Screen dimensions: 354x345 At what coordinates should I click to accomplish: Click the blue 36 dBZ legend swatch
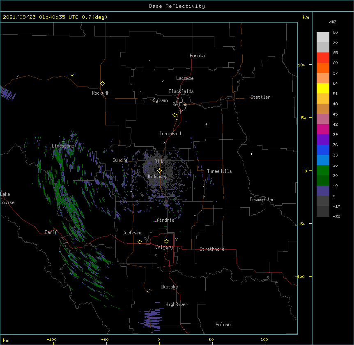(323, 150)
